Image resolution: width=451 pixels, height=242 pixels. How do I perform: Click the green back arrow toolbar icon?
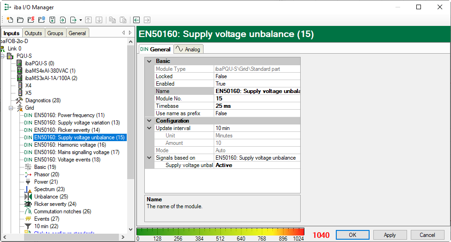(136, 20)
